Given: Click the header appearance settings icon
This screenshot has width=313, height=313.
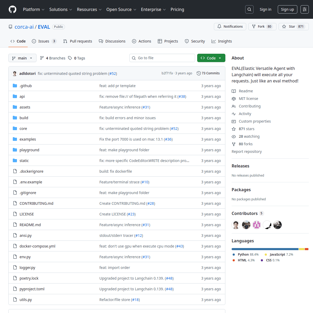Looking at the screenshot, I should point(305,9).
